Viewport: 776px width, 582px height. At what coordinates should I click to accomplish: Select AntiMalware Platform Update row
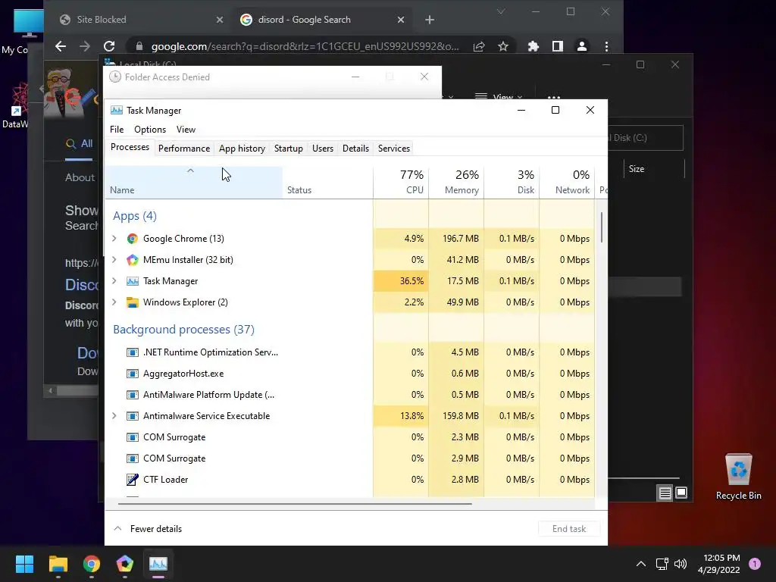(349, 395)
